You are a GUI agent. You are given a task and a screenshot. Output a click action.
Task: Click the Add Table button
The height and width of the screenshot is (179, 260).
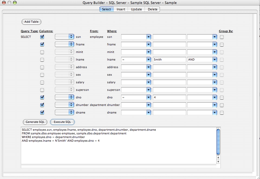tap(31, 22)
